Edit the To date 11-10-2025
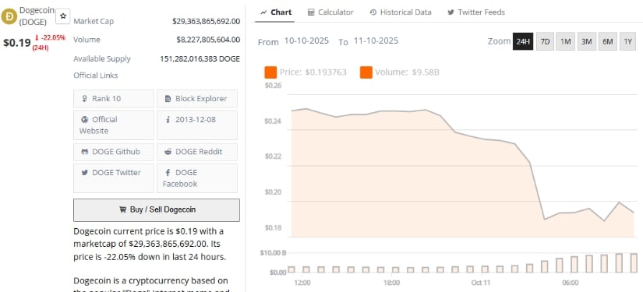 (376, 41)
